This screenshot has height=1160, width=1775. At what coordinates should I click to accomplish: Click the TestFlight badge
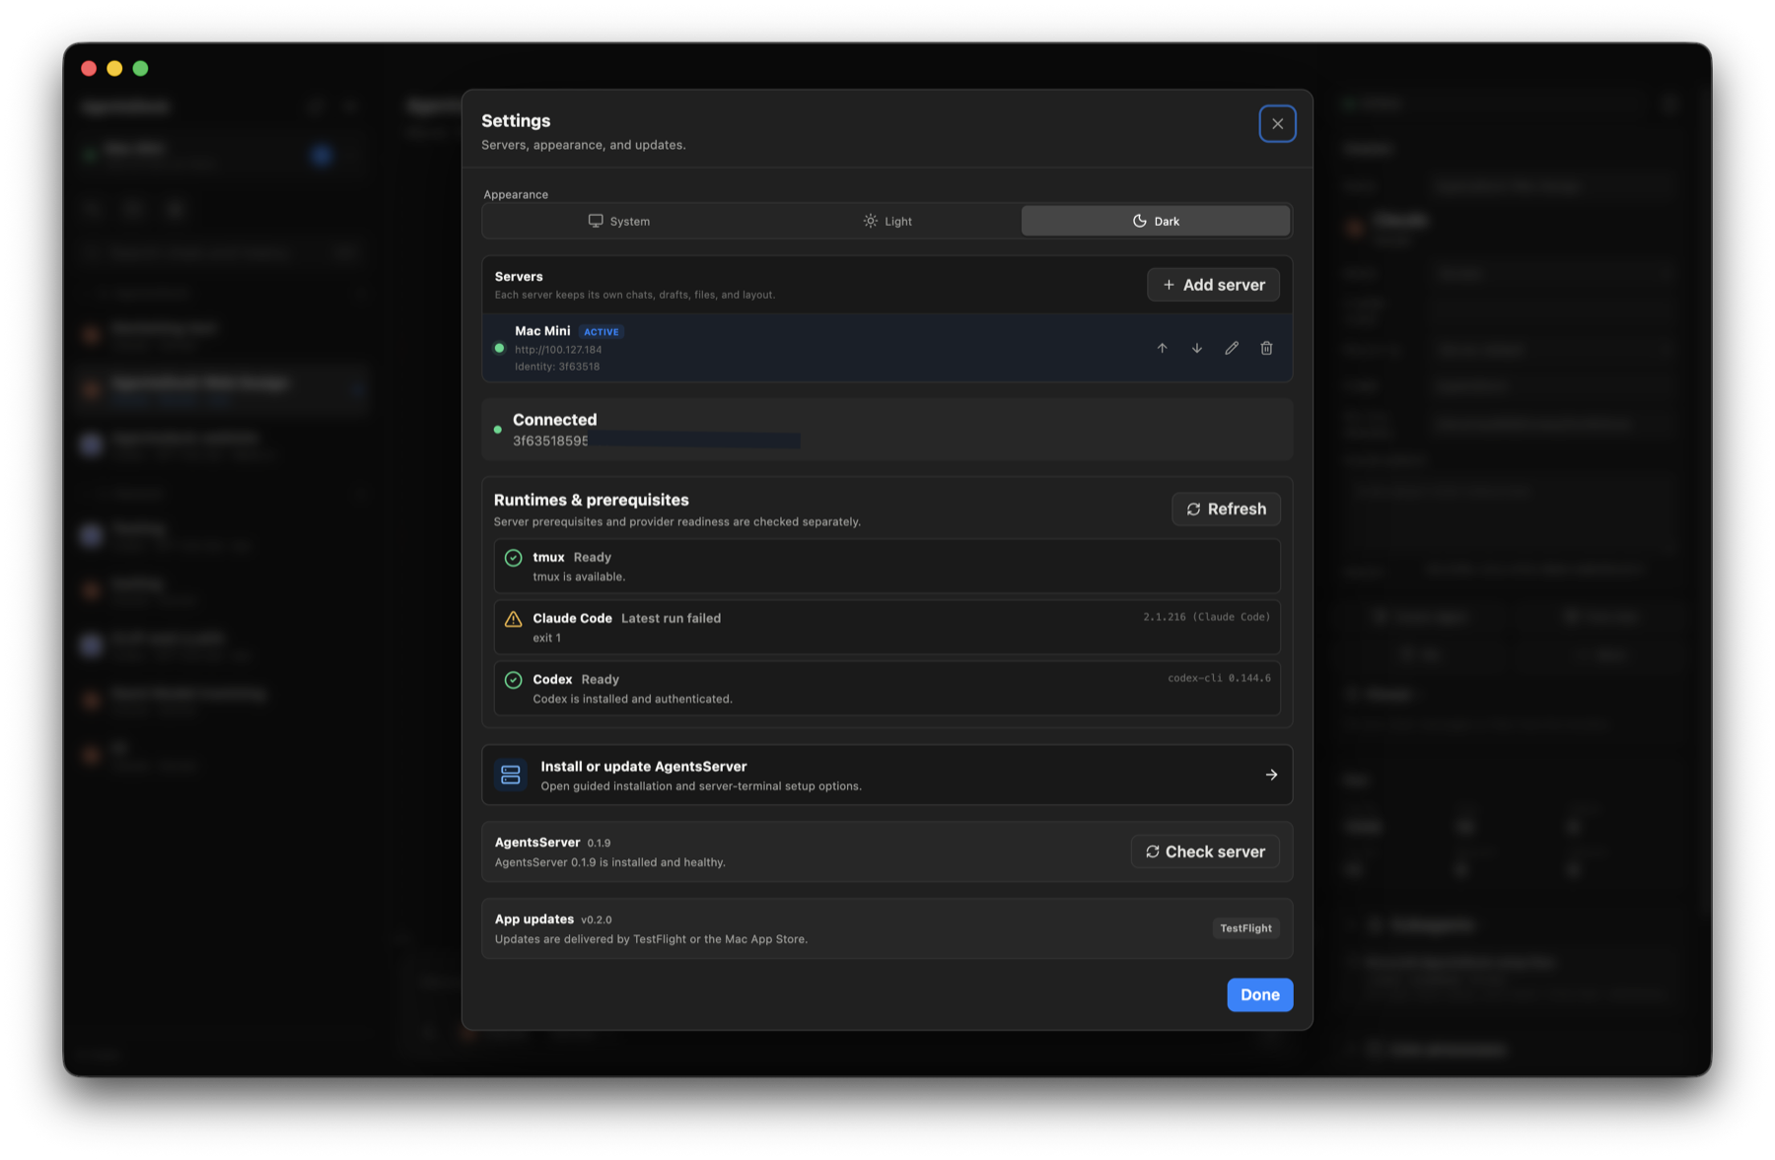tap(1245, 928)
